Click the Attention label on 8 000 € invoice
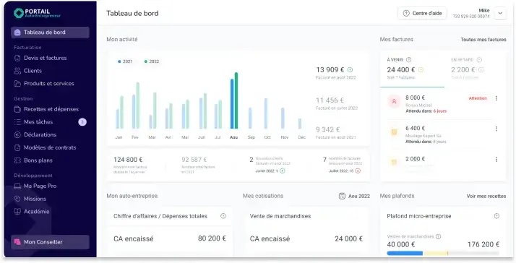The height and width of the screenshot is (263, 516). (x=478, y=98)
